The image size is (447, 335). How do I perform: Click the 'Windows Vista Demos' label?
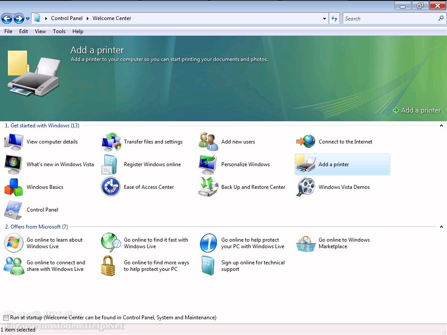click(x=344, y=187)
